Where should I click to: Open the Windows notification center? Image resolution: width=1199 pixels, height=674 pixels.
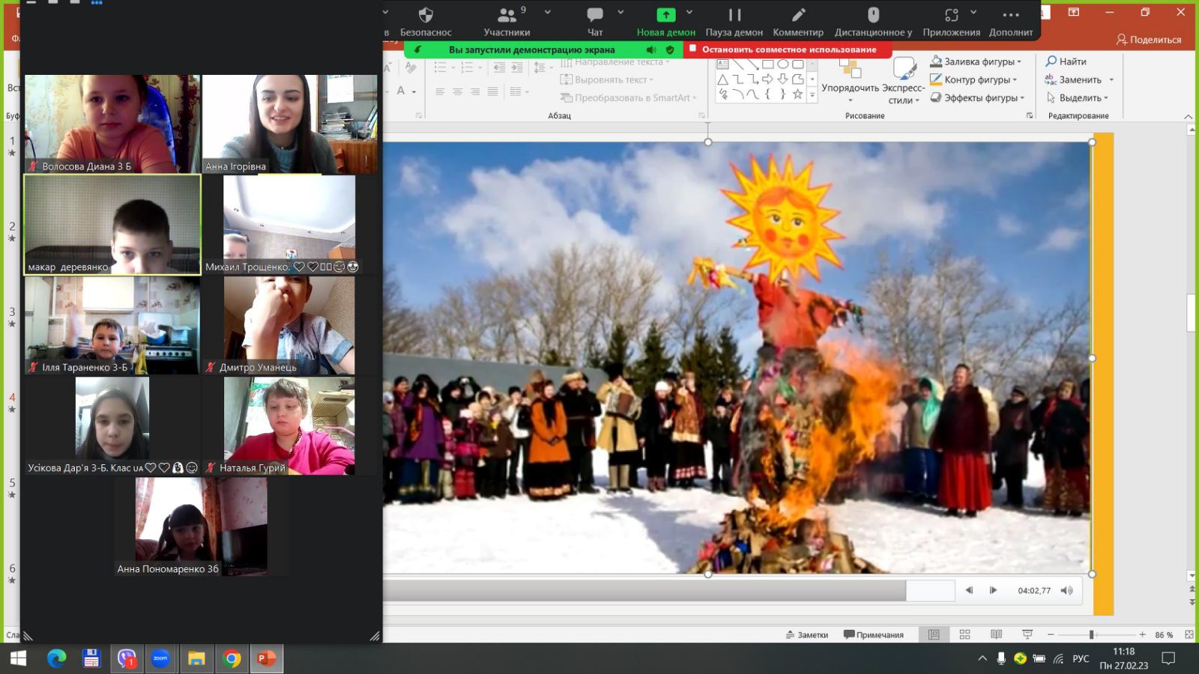click(1168, 658)
